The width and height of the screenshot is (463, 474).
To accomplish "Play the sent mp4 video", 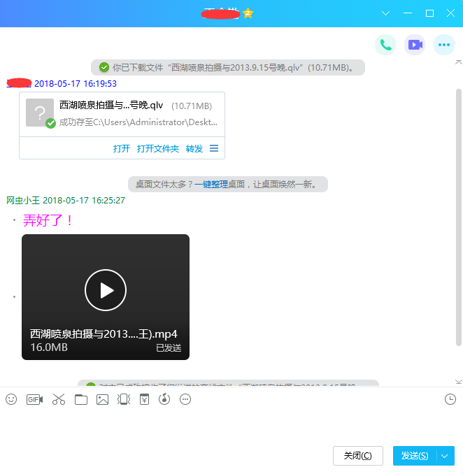I will coord(106,289).
